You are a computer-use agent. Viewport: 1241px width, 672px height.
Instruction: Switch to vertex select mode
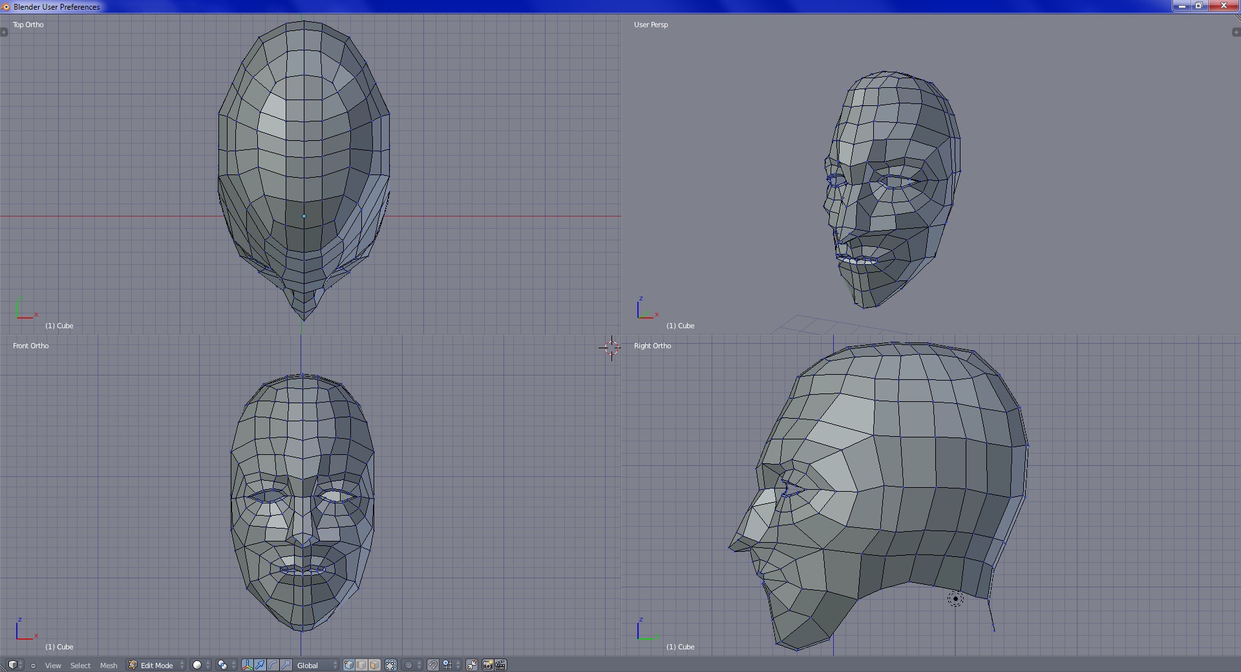pyautogui.click(x=349, y=666)
